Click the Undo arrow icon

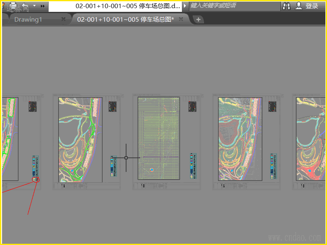click(26, 6)
